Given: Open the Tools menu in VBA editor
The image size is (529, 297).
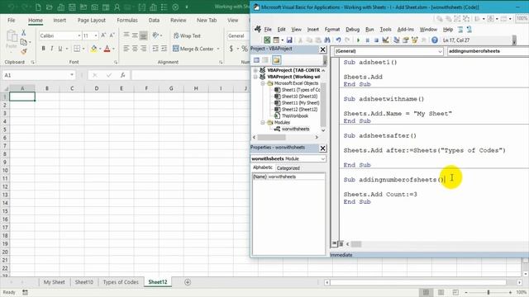Looking at the screenshot, I should (386, 30).
